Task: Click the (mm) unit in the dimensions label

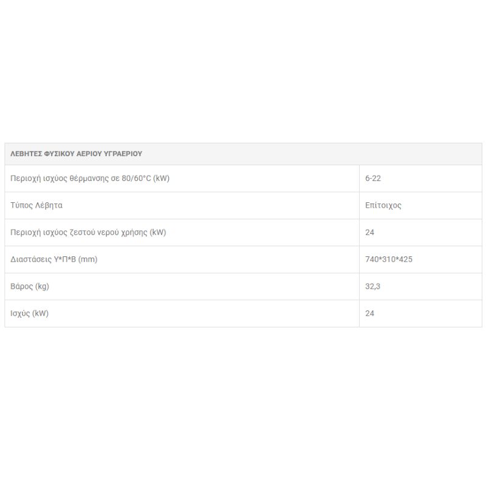Action: click(87, 259)
